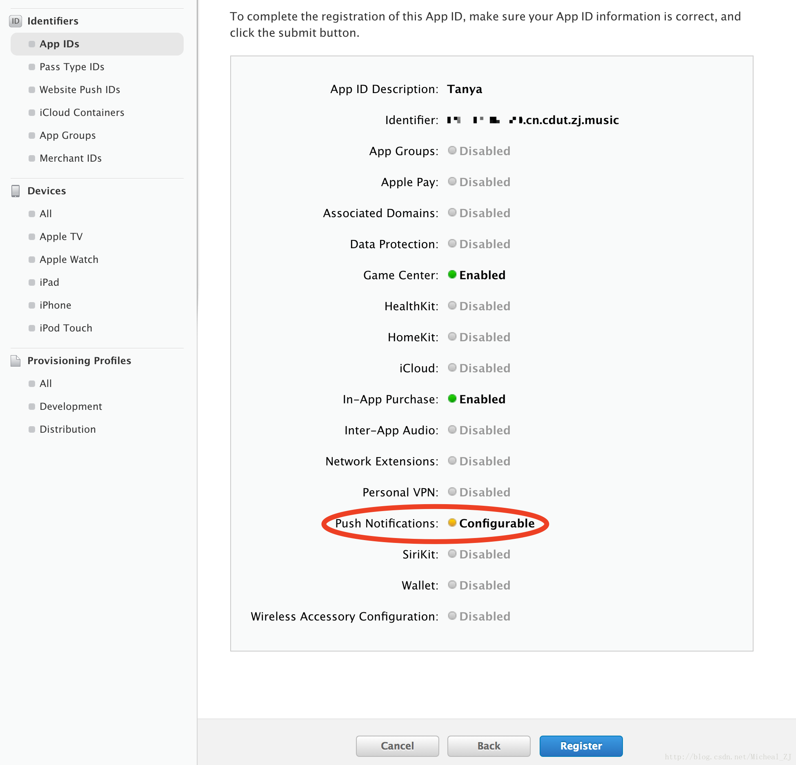
Task: Select Distribution provisioning profile tab
Action: click(x=67, y=429)
